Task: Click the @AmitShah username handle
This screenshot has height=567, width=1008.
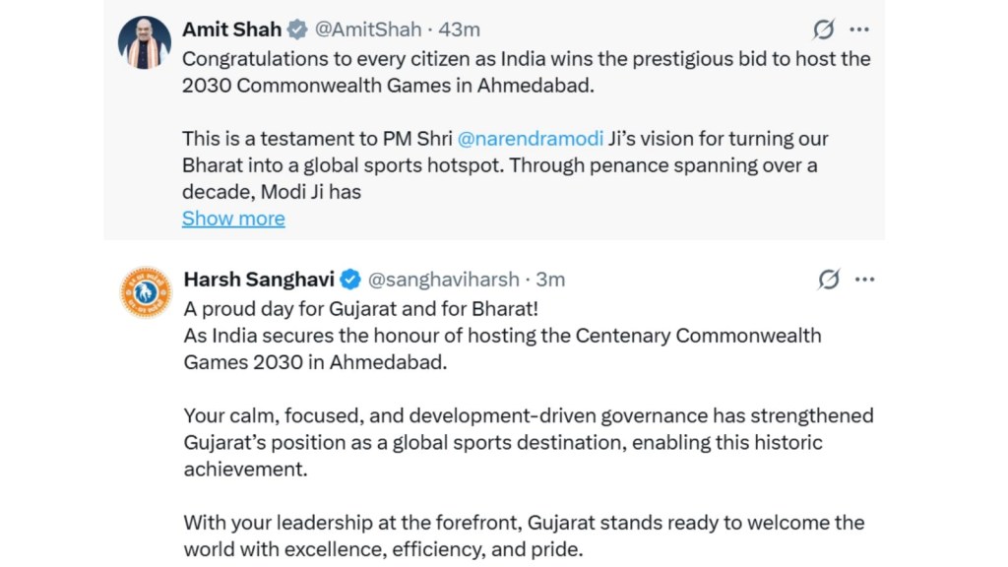Action: click(x=370, y=29)
